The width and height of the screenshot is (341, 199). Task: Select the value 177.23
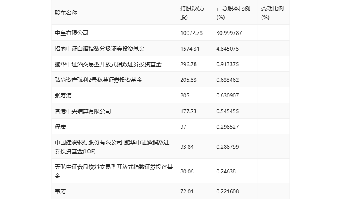click(188, 111)
